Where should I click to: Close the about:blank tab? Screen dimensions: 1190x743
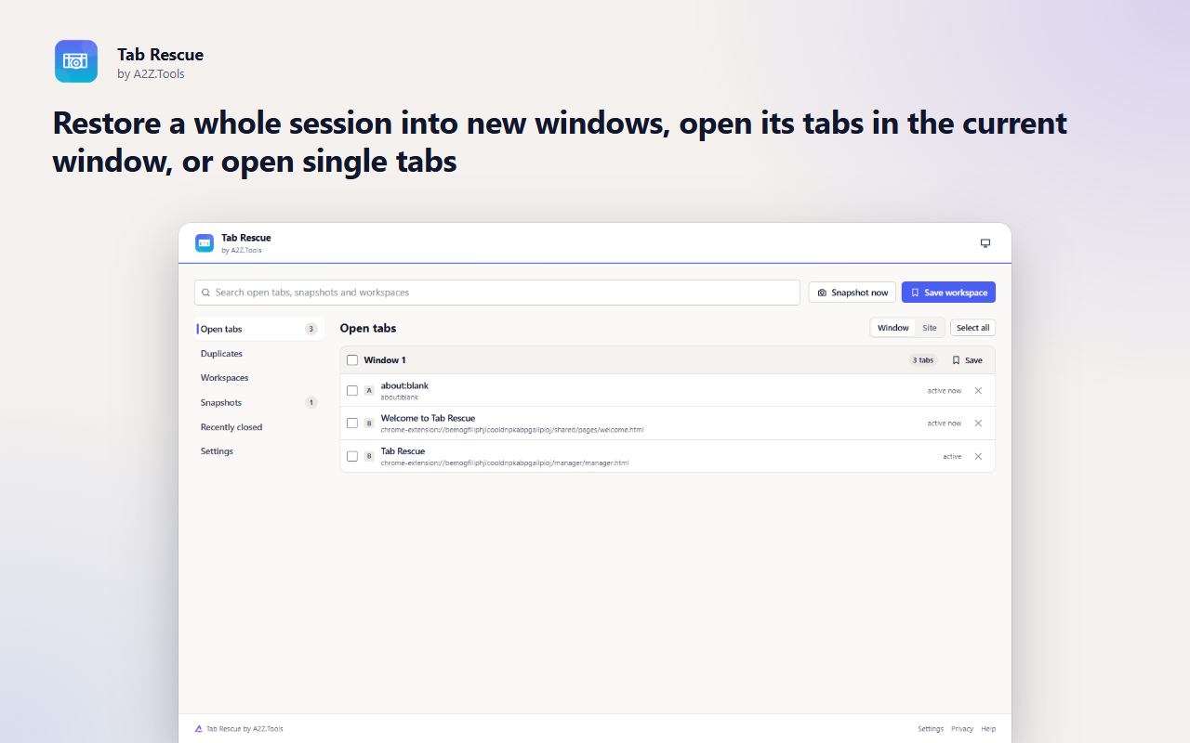pos(978,391)
